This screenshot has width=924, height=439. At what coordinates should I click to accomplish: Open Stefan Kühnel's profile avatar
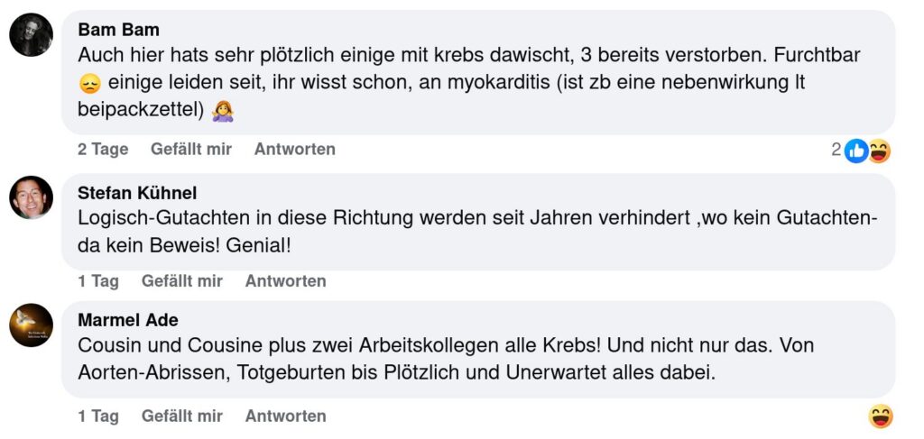[32, 197]
